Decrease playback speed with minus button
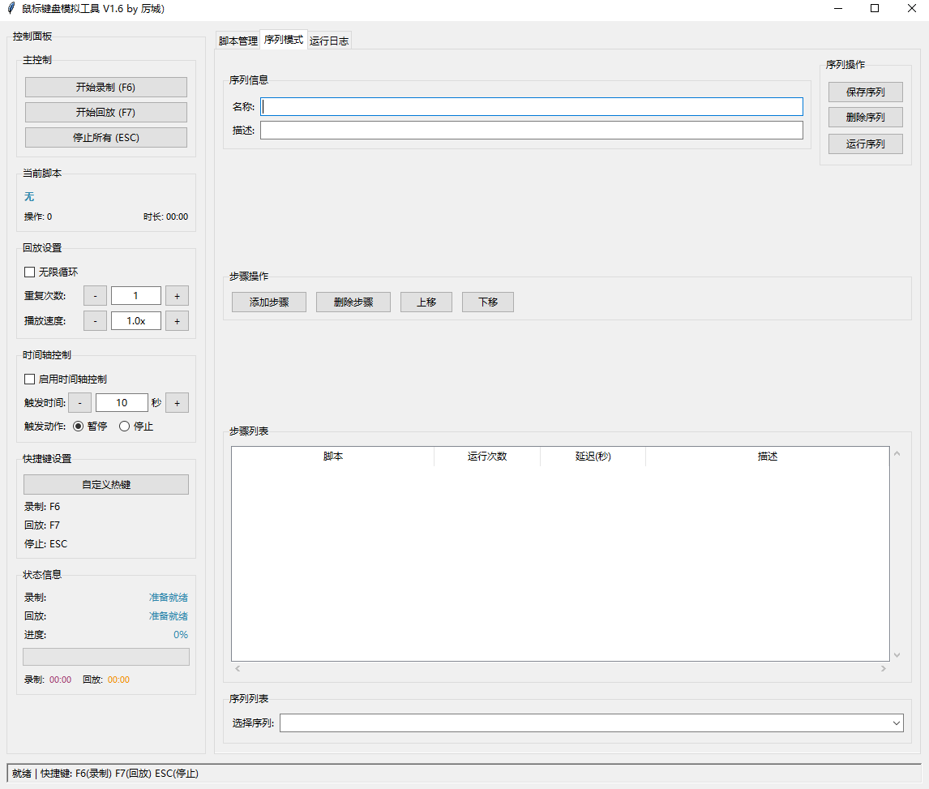This screenshot has width=929, height=789. pos(95,321)
